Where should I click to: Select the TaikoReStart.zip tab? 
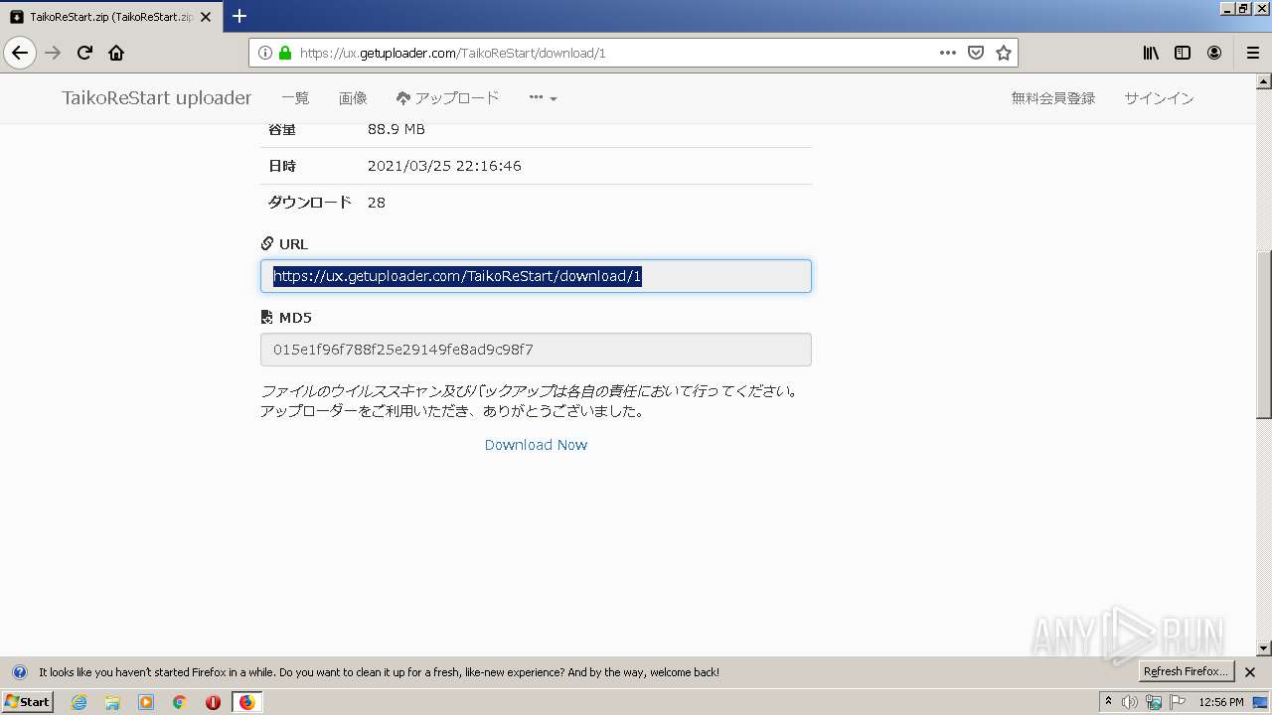[111, 17]
